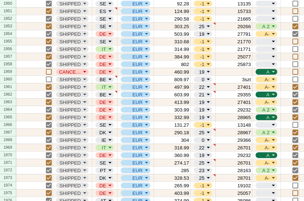Tick the last-column checkbox in row 1975
Viewport: 304px width, 201px height.
295,193
